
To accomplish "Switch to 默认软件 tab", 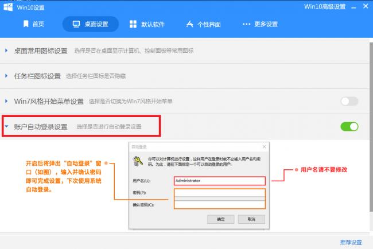I will click(147, 24).
